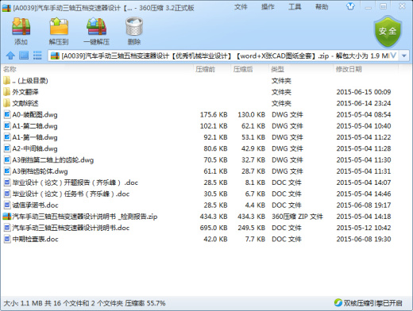Open the 帮助 menu
413x311 pixels.
click(x=322, y=7)
